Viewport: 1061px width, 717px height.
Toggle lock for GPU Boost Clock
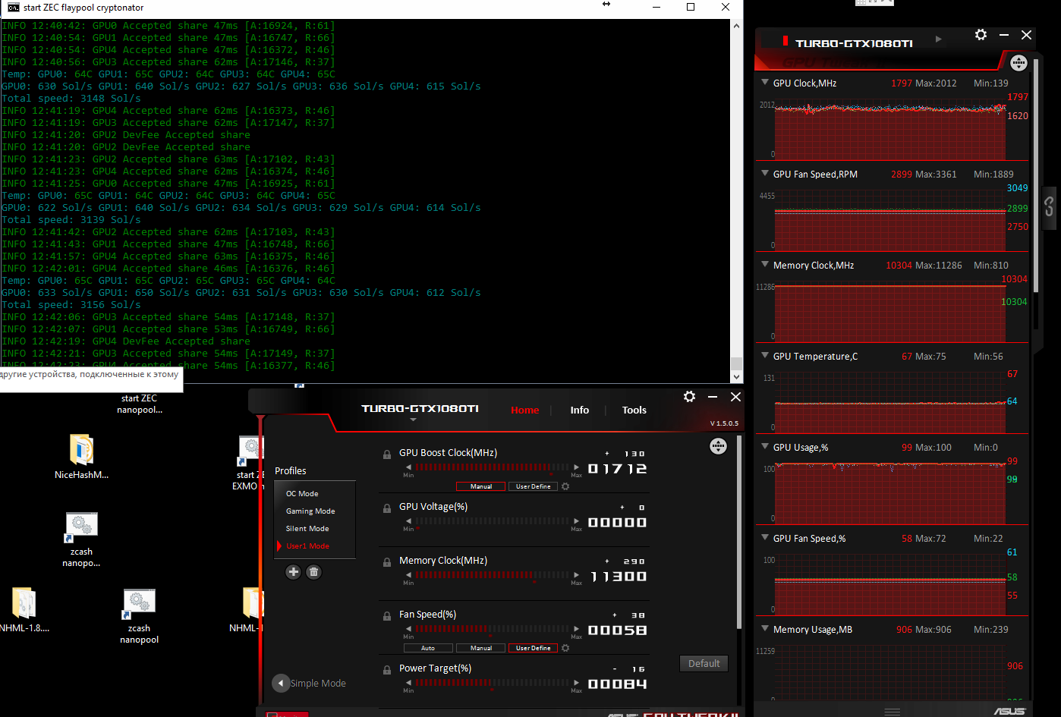(x=387, y=454)
